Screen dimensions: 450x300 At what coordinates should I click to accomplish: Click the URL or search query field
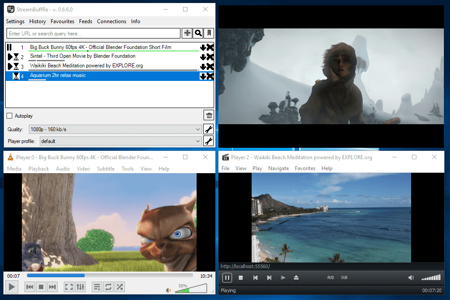click(93, 34)
